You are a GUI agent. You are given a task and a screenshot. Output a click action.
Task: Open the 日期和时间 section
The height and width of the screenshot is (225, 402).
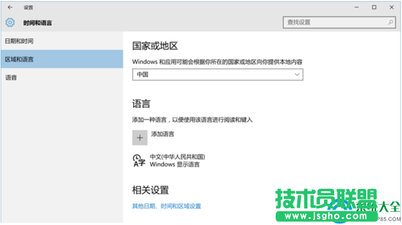pos(19,41)
